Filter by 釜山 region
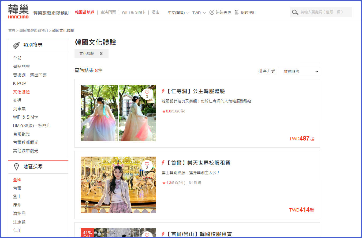 pos(17,197)
